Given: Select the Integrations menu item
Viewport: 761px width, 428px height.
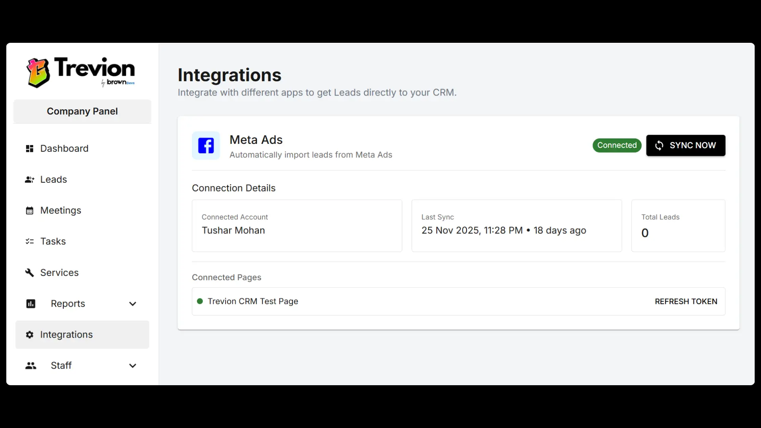Looking at the screenshot, I should click(x=82, y=334).
